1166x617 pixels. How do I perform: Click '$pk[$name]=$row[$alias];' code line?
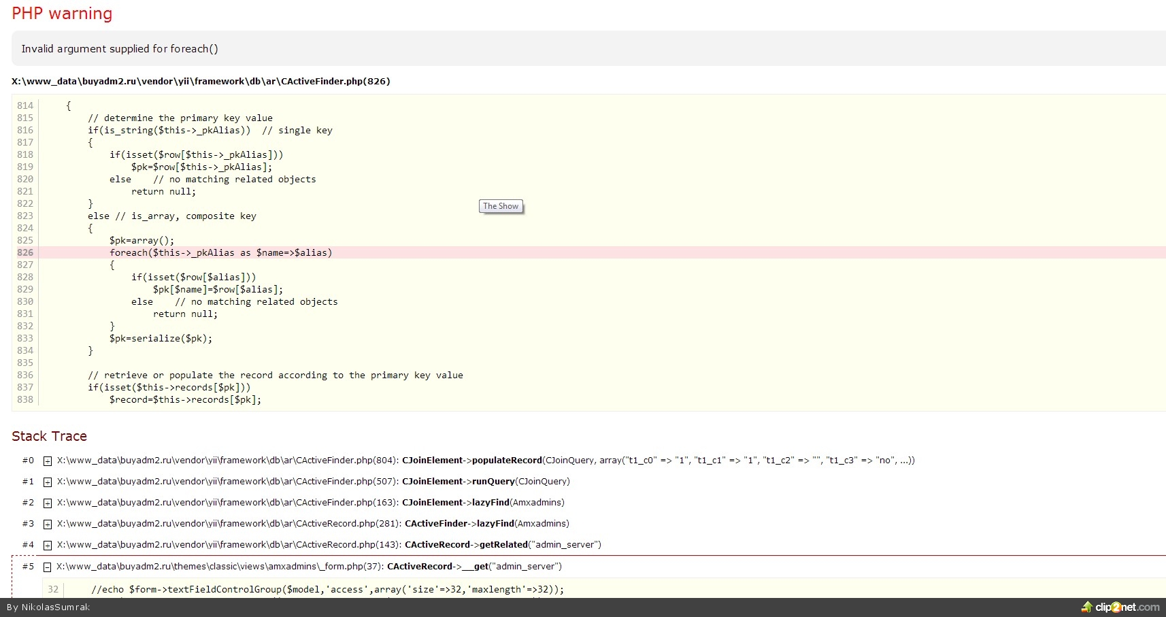tap(218, 289)
